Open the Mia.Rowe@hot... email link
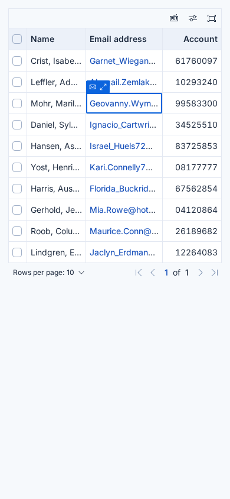The height and width of the screenshot is (499, 230). [x=123, y=210]
